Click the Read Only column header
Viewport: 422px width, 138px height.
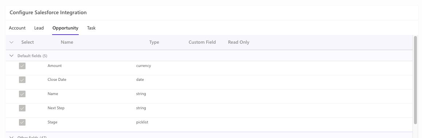(x=239, y=42)
